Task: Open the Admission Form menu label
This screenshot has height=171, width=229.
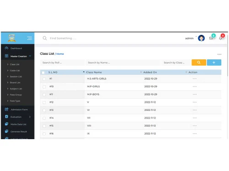Action: pyautogui.click(x=19, y=109)
